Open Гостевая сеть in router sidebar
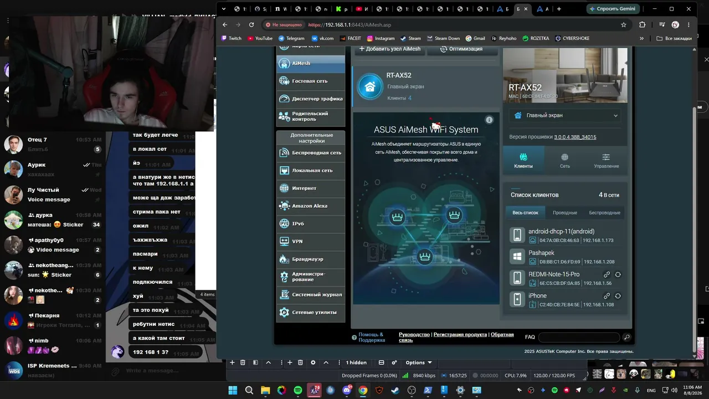The image size is (709, 399). tap(311, 81)
